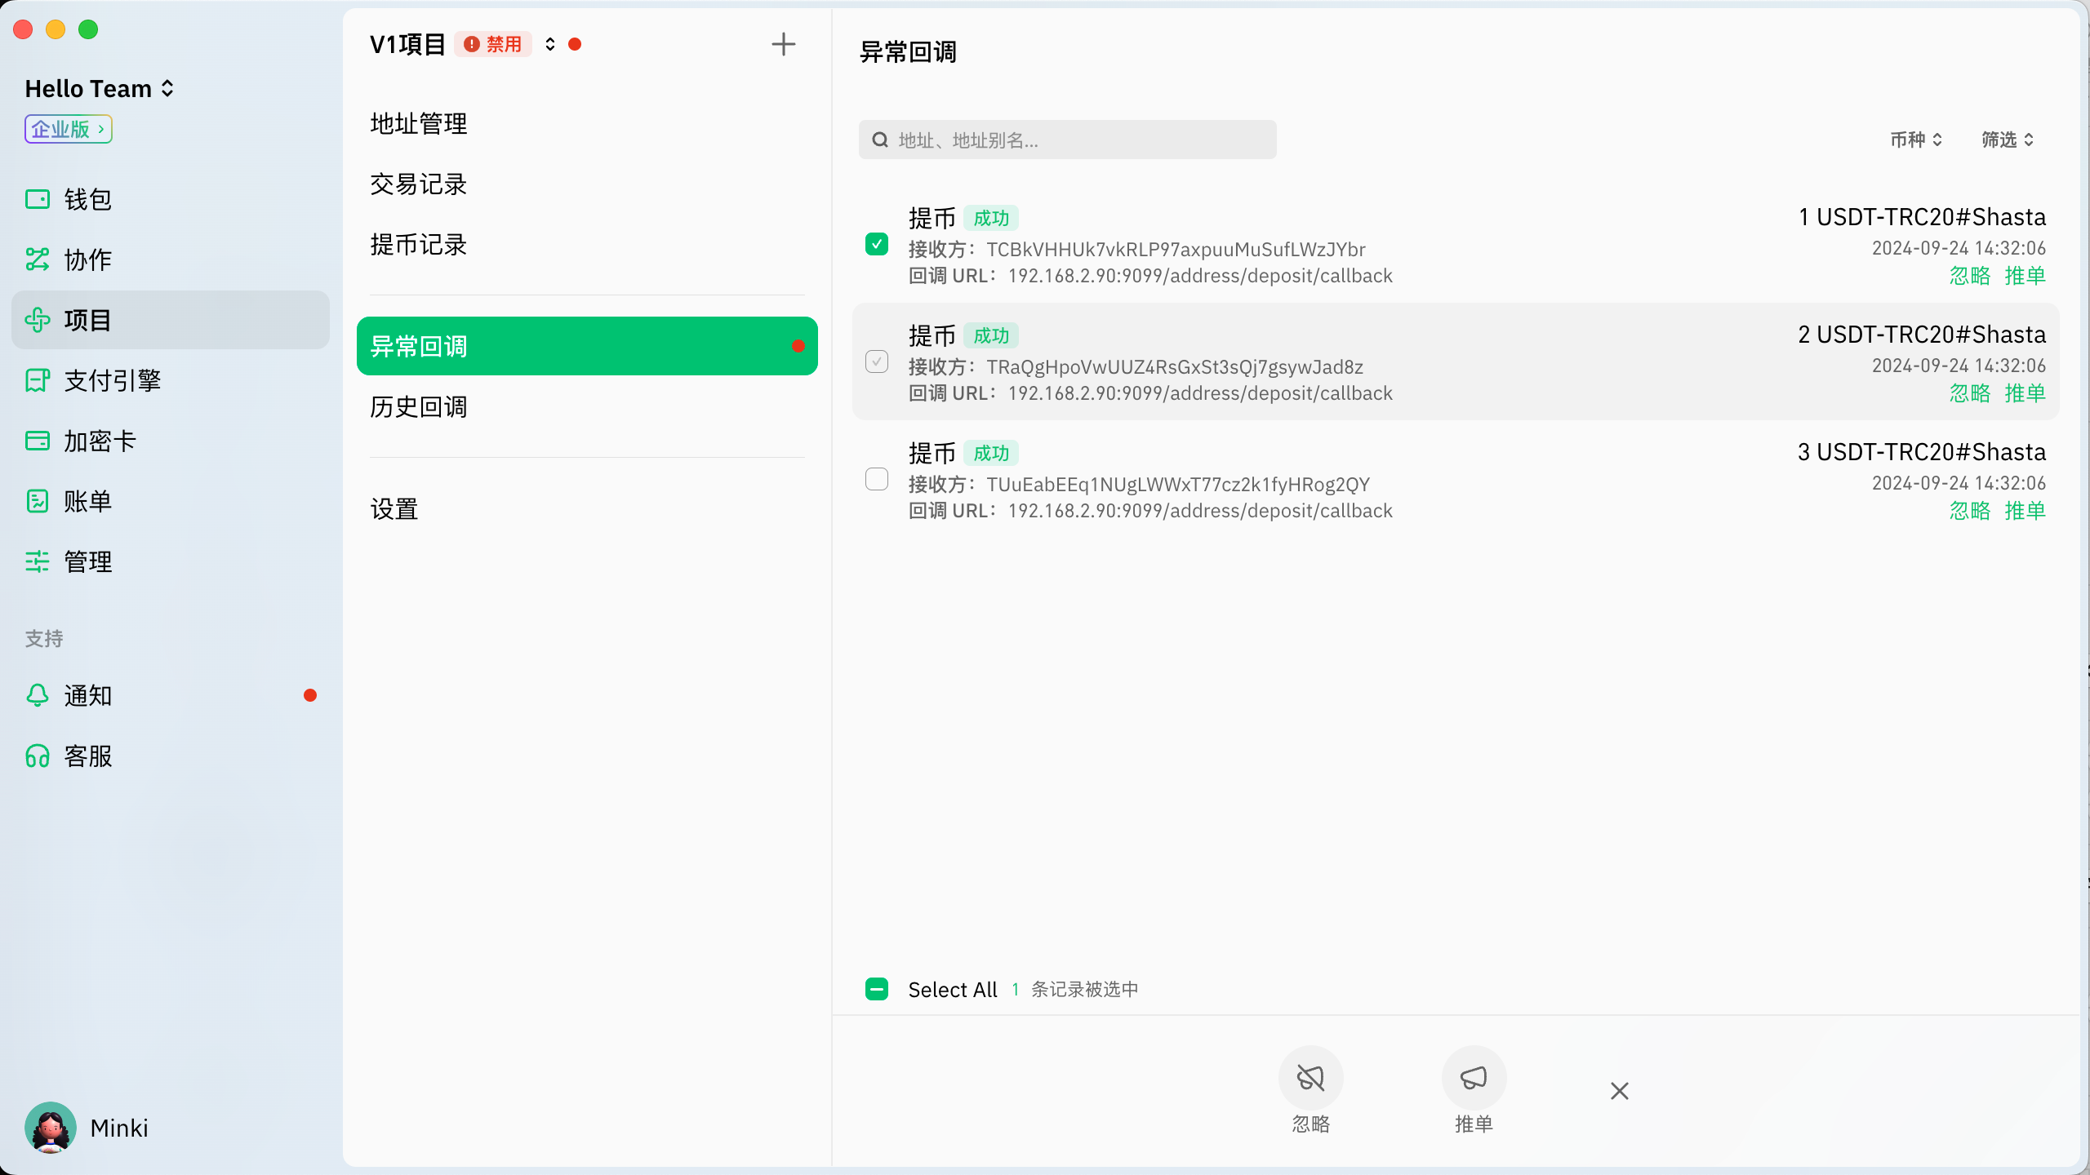
Task: Toggle the Select All checkbox
Action: pyautogui.click(x=877, y=989)
